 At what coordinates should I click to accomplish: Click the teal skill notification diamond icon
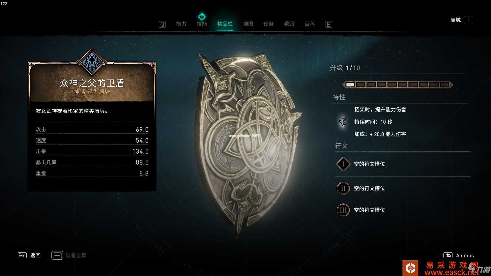click(x=202, y=17)
